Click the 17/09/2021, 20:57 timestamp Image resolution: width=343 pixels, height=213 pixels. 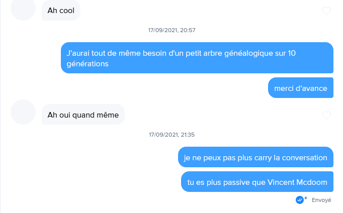coord(171,30)
